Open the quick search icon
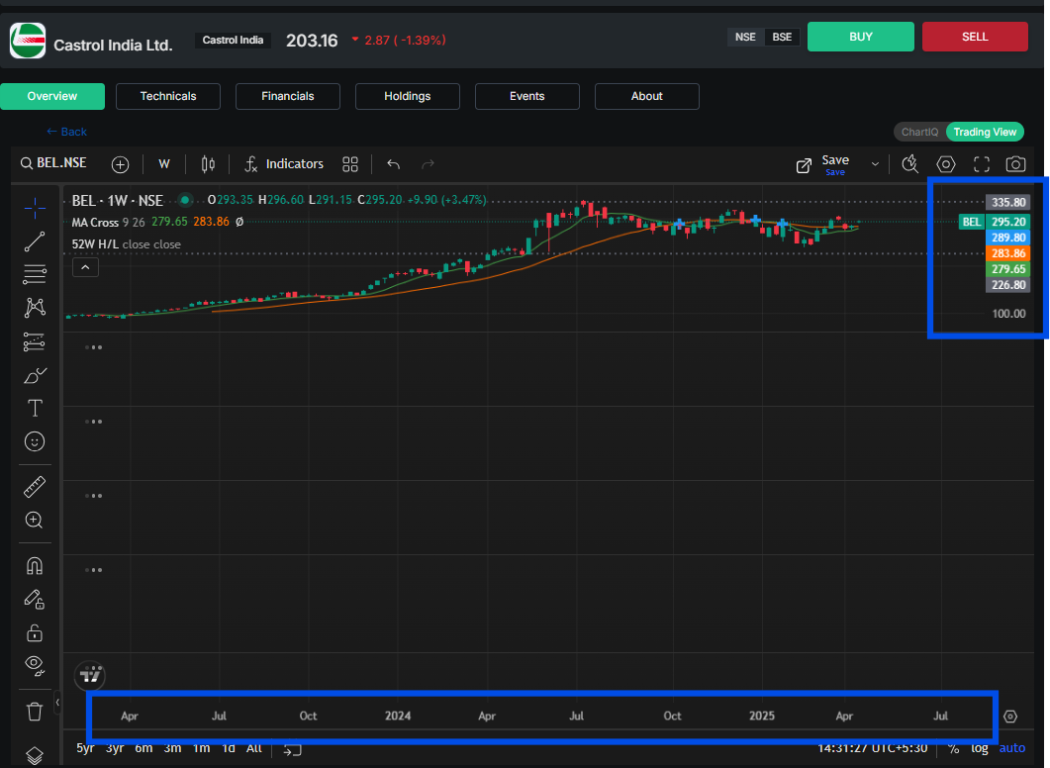The width and height of the screenshot is (1050, 768). click(x=910, y=164)
